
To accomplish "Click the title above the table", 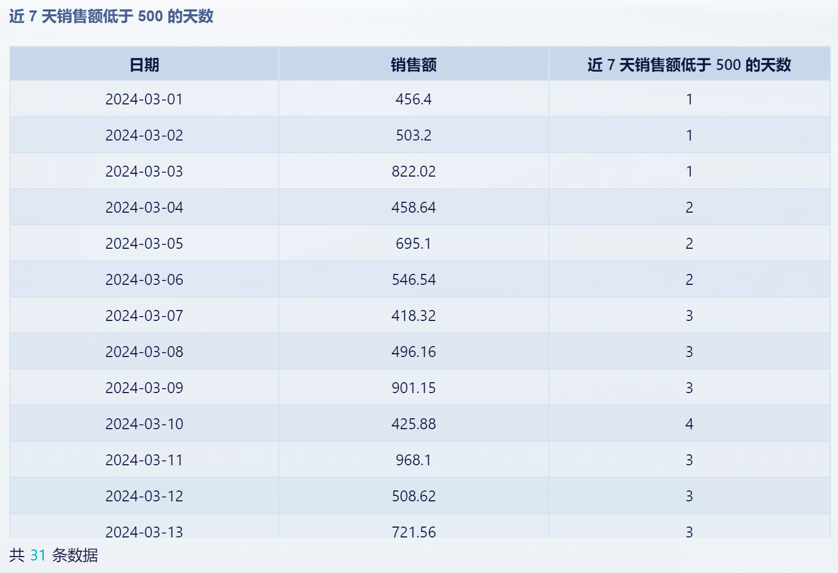I will click(x=112, y=16).
